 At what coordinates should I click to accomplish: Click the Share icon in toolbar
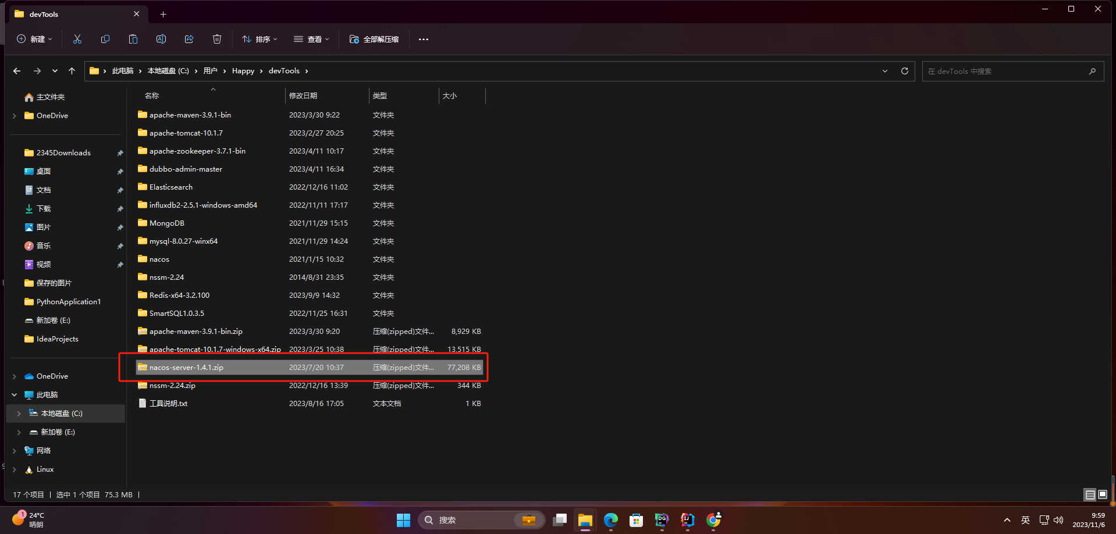coord(189,39)
